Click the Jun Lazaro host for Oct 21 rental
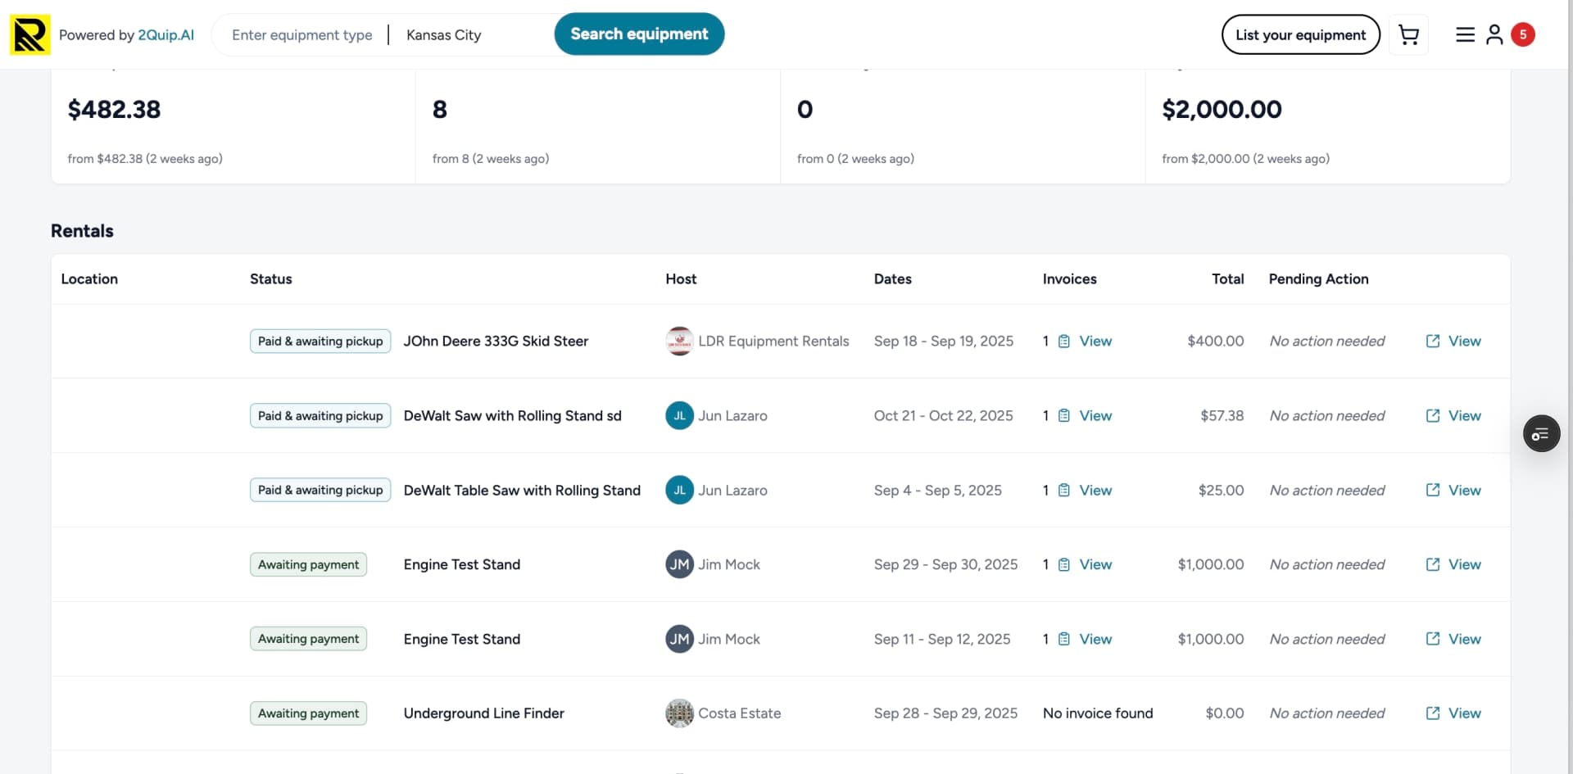The image size is (1573, 774). [732, 416]
